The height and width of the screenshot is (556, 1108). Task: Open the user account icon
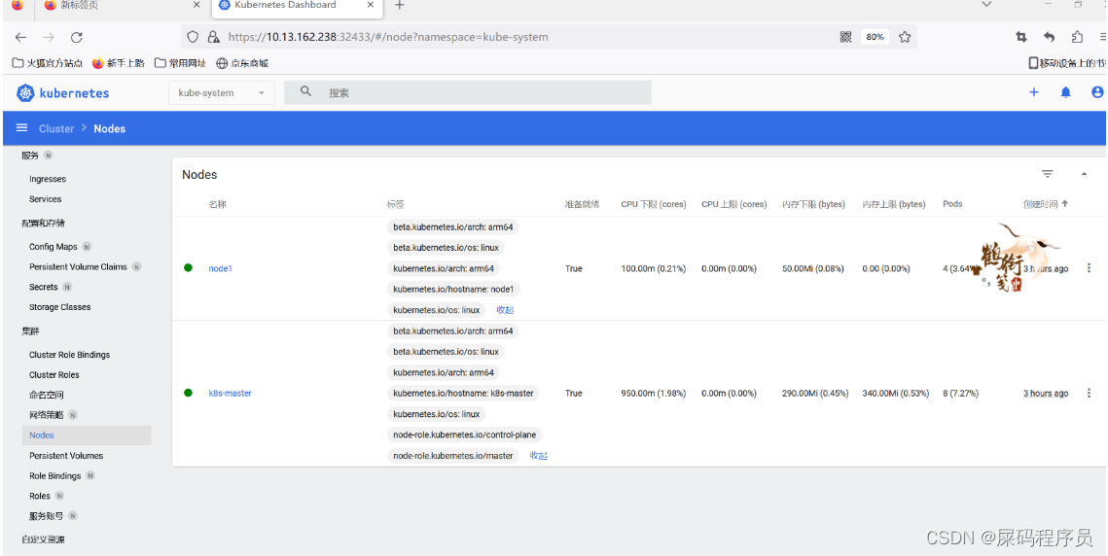tap(1097, 91)
